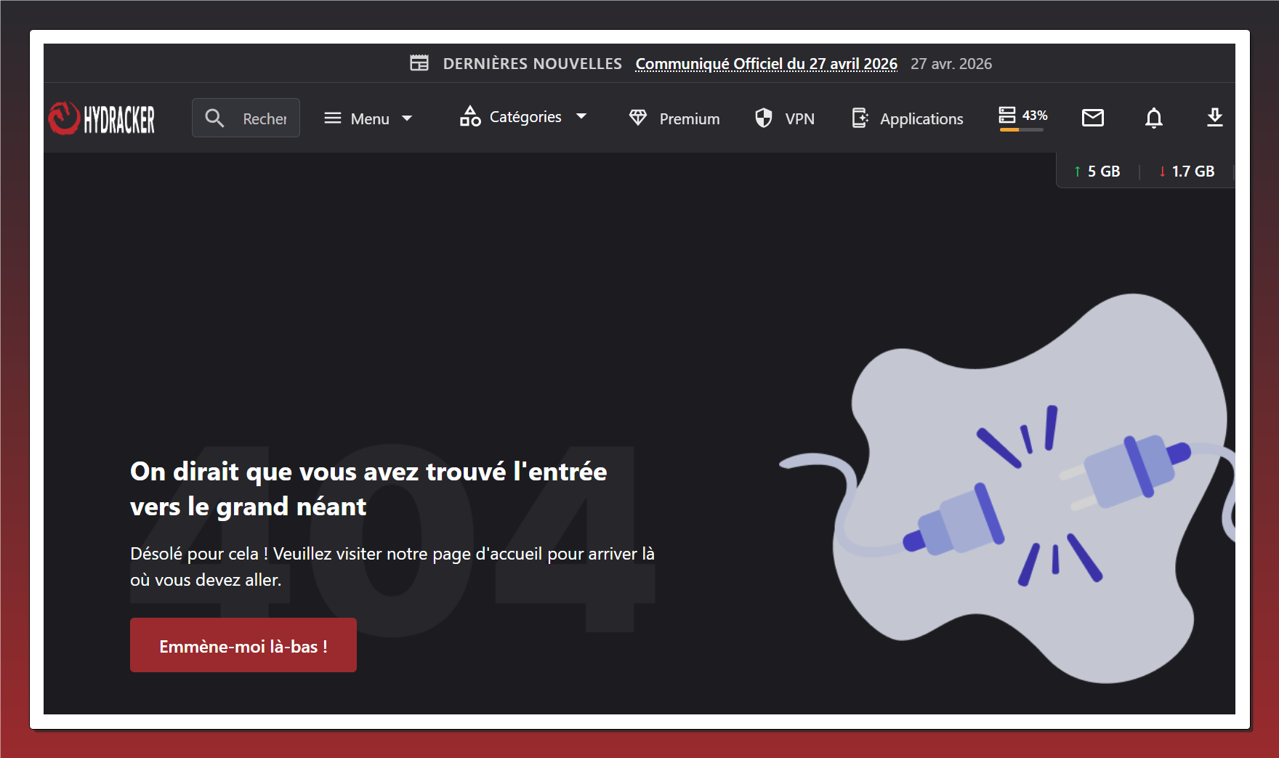
Task: Click the 'Emmène-moi là-bas !' button
Action: 243,645
